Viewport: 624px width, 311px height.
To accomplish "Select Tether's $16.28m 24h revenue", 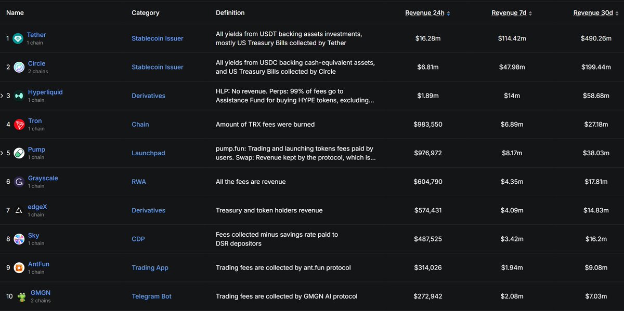I will point(428,38).
